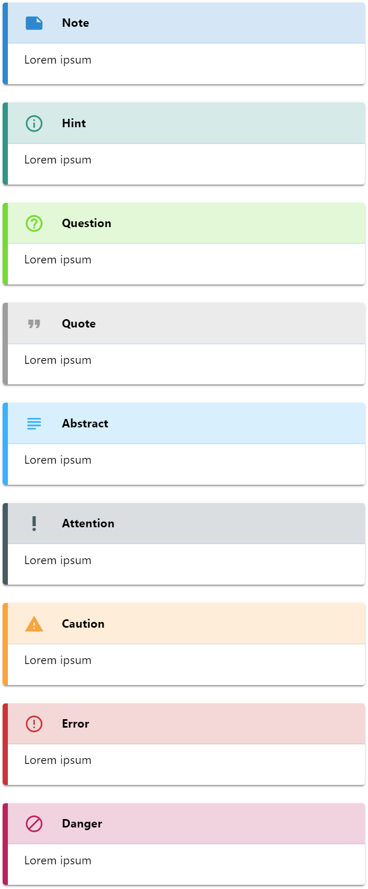Click the Question heading label
Screen dimensions: 368x889
(x=87, y=223)
